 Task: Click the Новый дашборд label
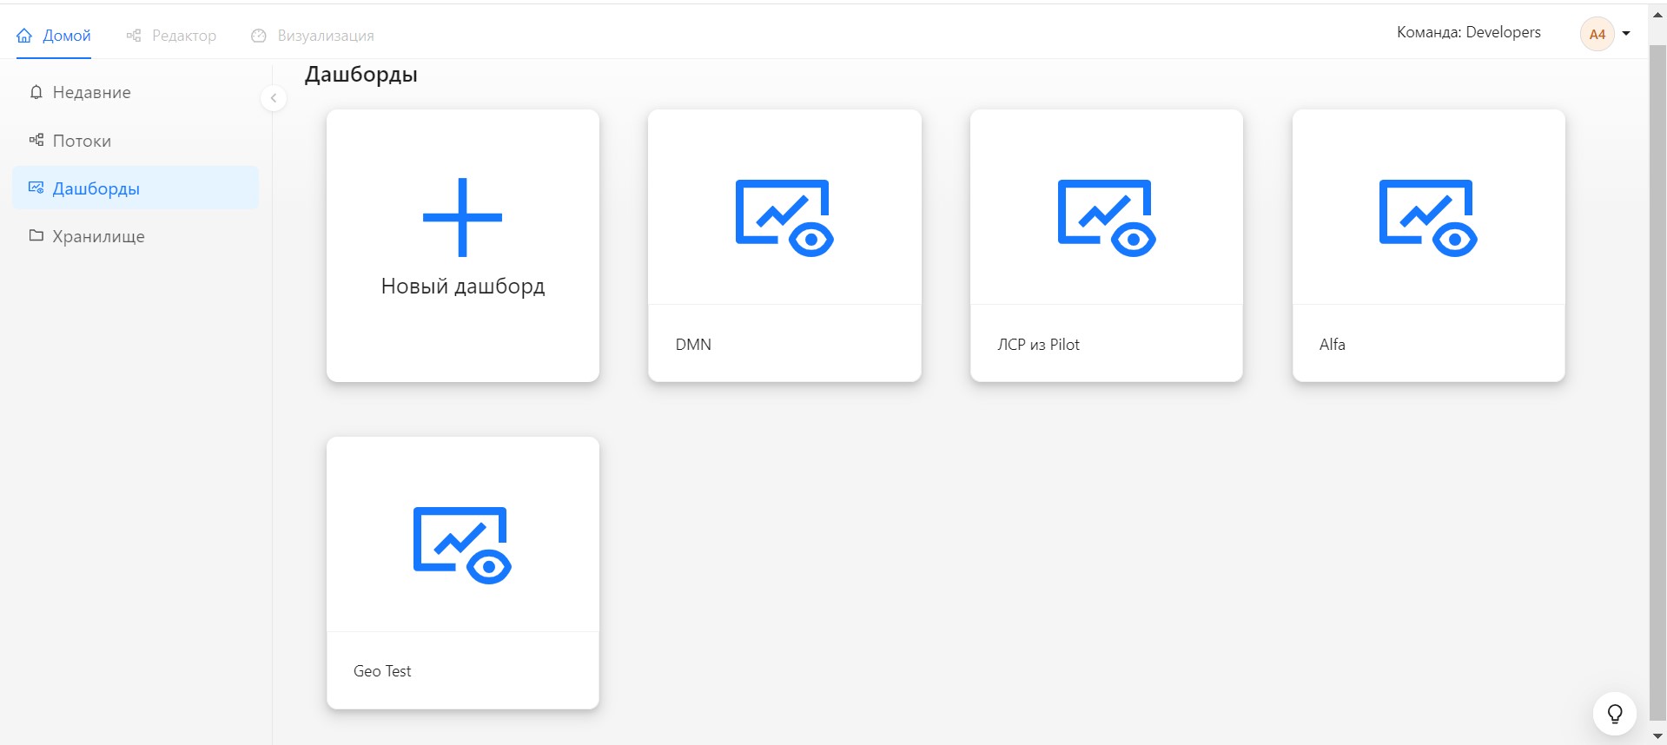tap(463, 287)
